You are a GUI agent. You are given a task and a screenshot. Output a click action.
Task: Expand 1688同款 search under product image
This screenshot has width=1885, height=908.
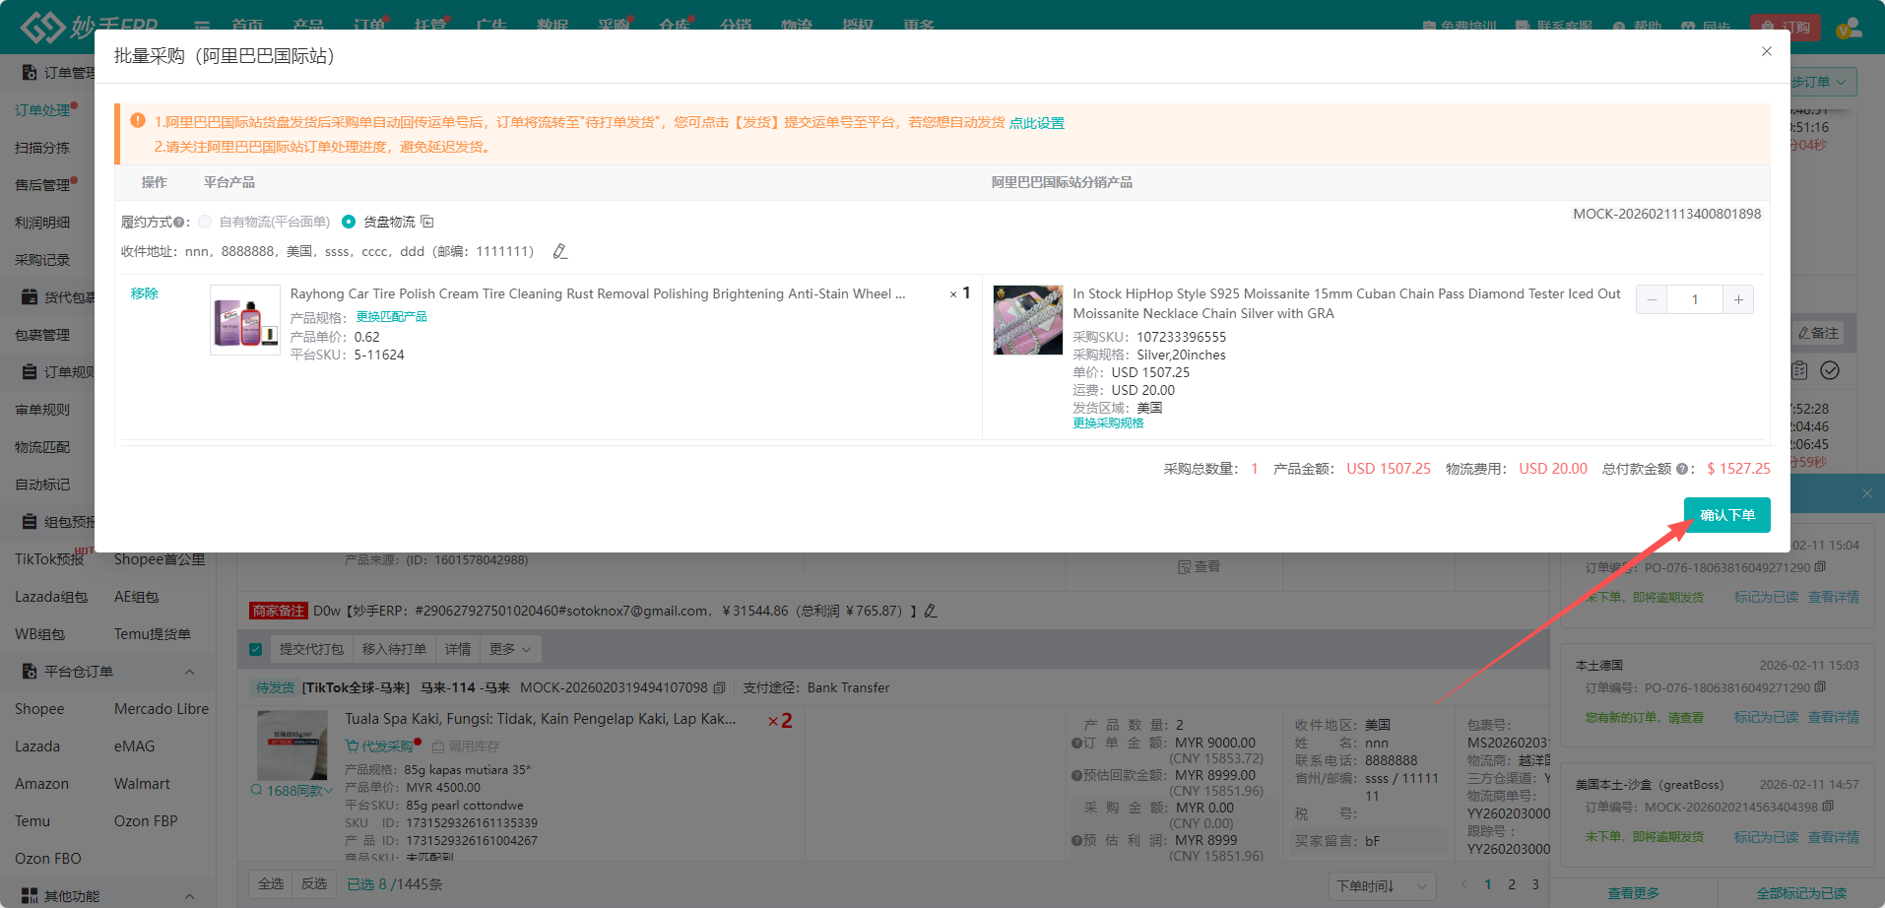pyautogui.click(x=292, y=791)
